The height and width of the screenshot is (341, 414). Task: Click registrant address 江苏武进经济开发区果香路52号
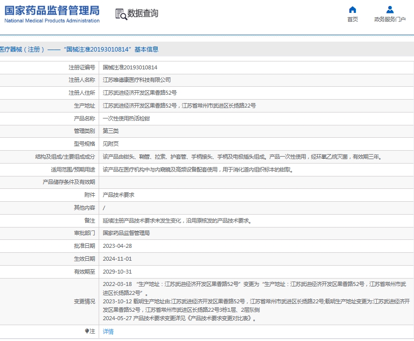pos(140,93)
